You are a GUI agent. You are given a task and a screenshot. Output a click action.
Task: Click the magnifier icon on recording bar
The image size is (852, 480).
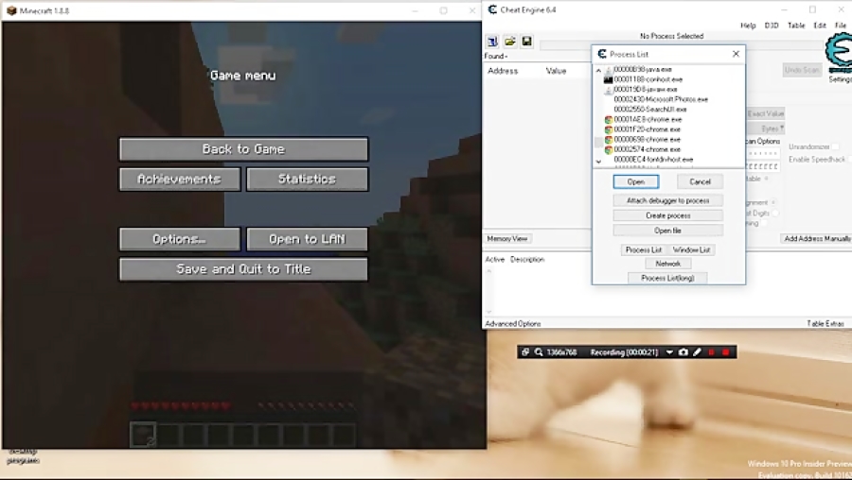pos(539,352)
